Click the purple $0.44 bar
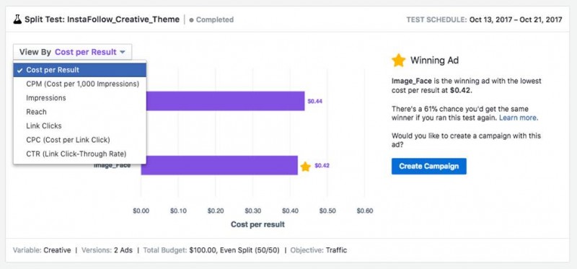 [x=225, y=101]
